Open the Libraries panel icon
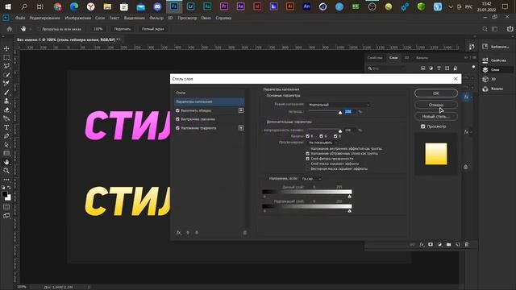This screenshot has width=516, height=290. point(485,47)
